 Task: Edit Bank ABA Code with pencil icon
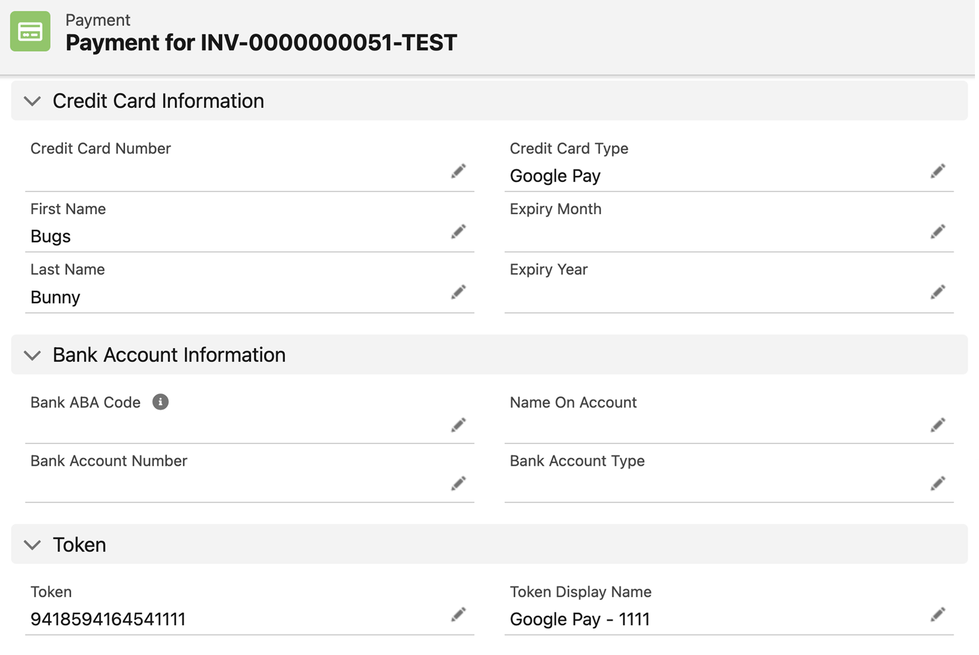click(458, 426)
